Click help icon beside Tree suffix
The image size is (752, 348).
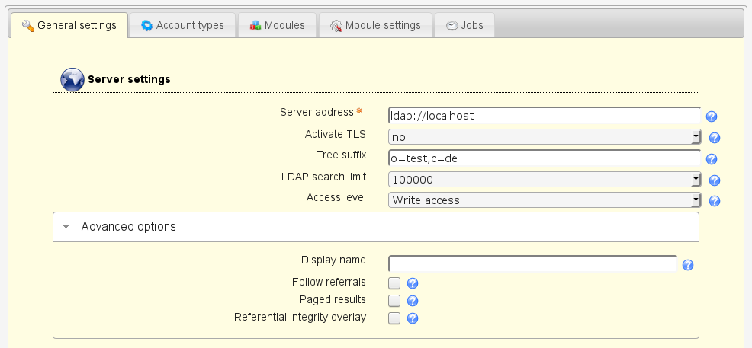[712, 159]
